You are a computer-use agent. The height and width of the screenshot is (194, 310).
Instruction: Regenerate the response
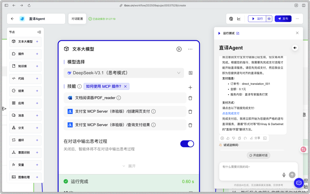[x=245, y=138]
